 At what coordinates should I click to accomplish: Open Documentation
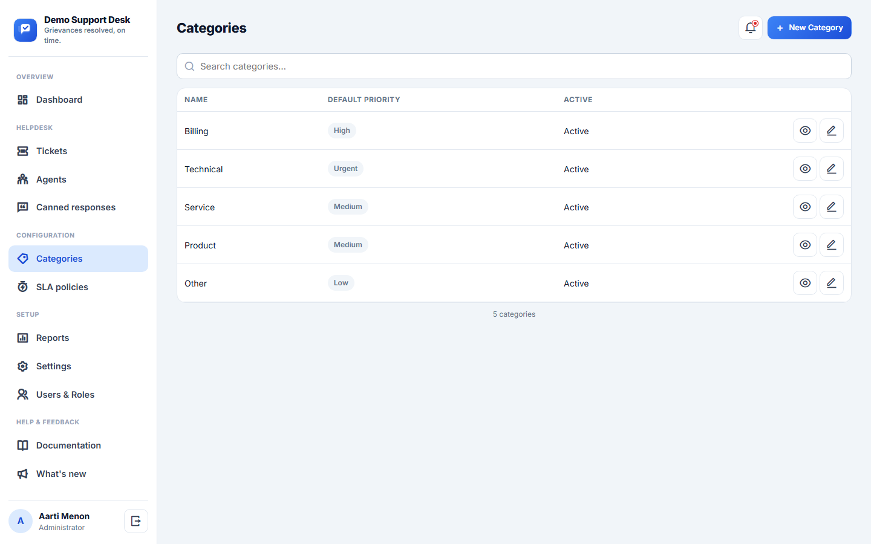pos(78,445)
